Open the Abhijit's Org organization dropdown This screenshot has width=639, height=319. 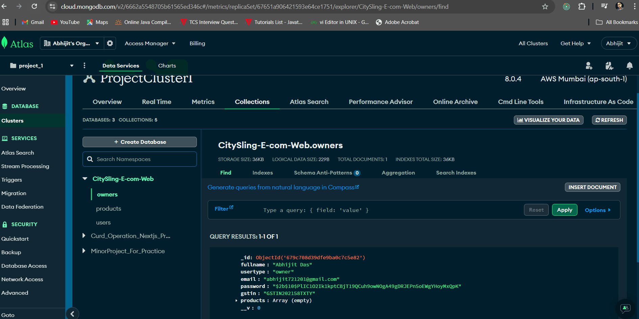click(72, 43)
